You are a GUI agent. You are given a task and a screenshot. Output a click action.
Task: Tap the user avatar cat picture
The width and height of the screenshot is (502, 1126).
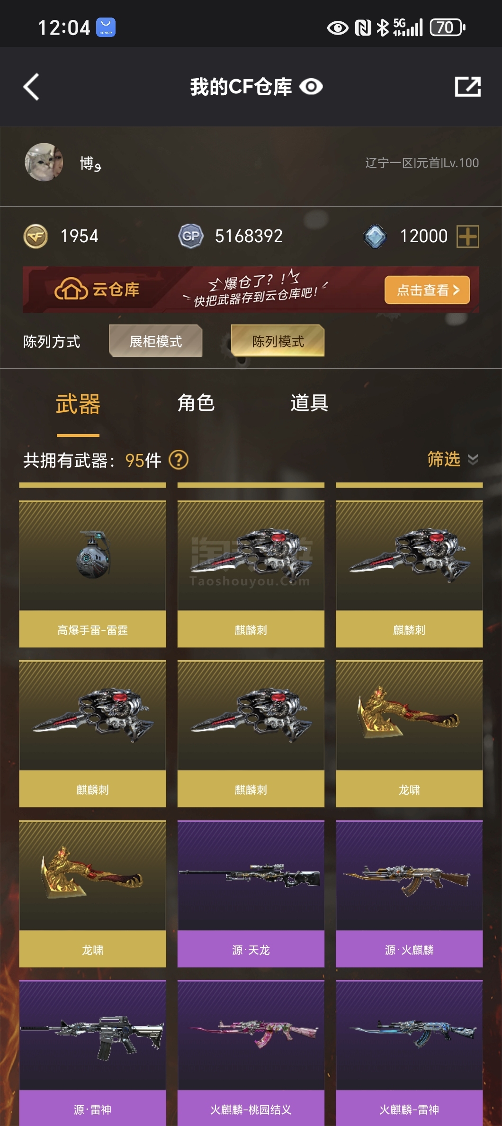[x=44, y=163]
